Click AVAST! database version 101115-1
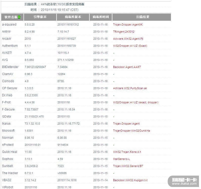This screenshot has height=189, width=201. (x=63, y=53)
